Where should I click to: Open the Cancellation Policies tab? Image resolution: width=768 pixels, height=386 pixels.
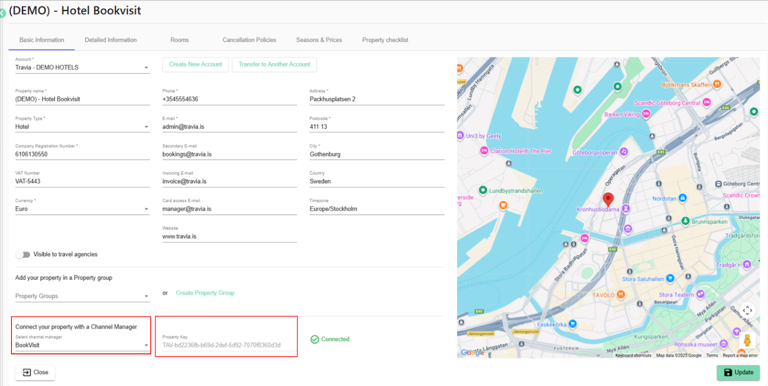[249, 40]
